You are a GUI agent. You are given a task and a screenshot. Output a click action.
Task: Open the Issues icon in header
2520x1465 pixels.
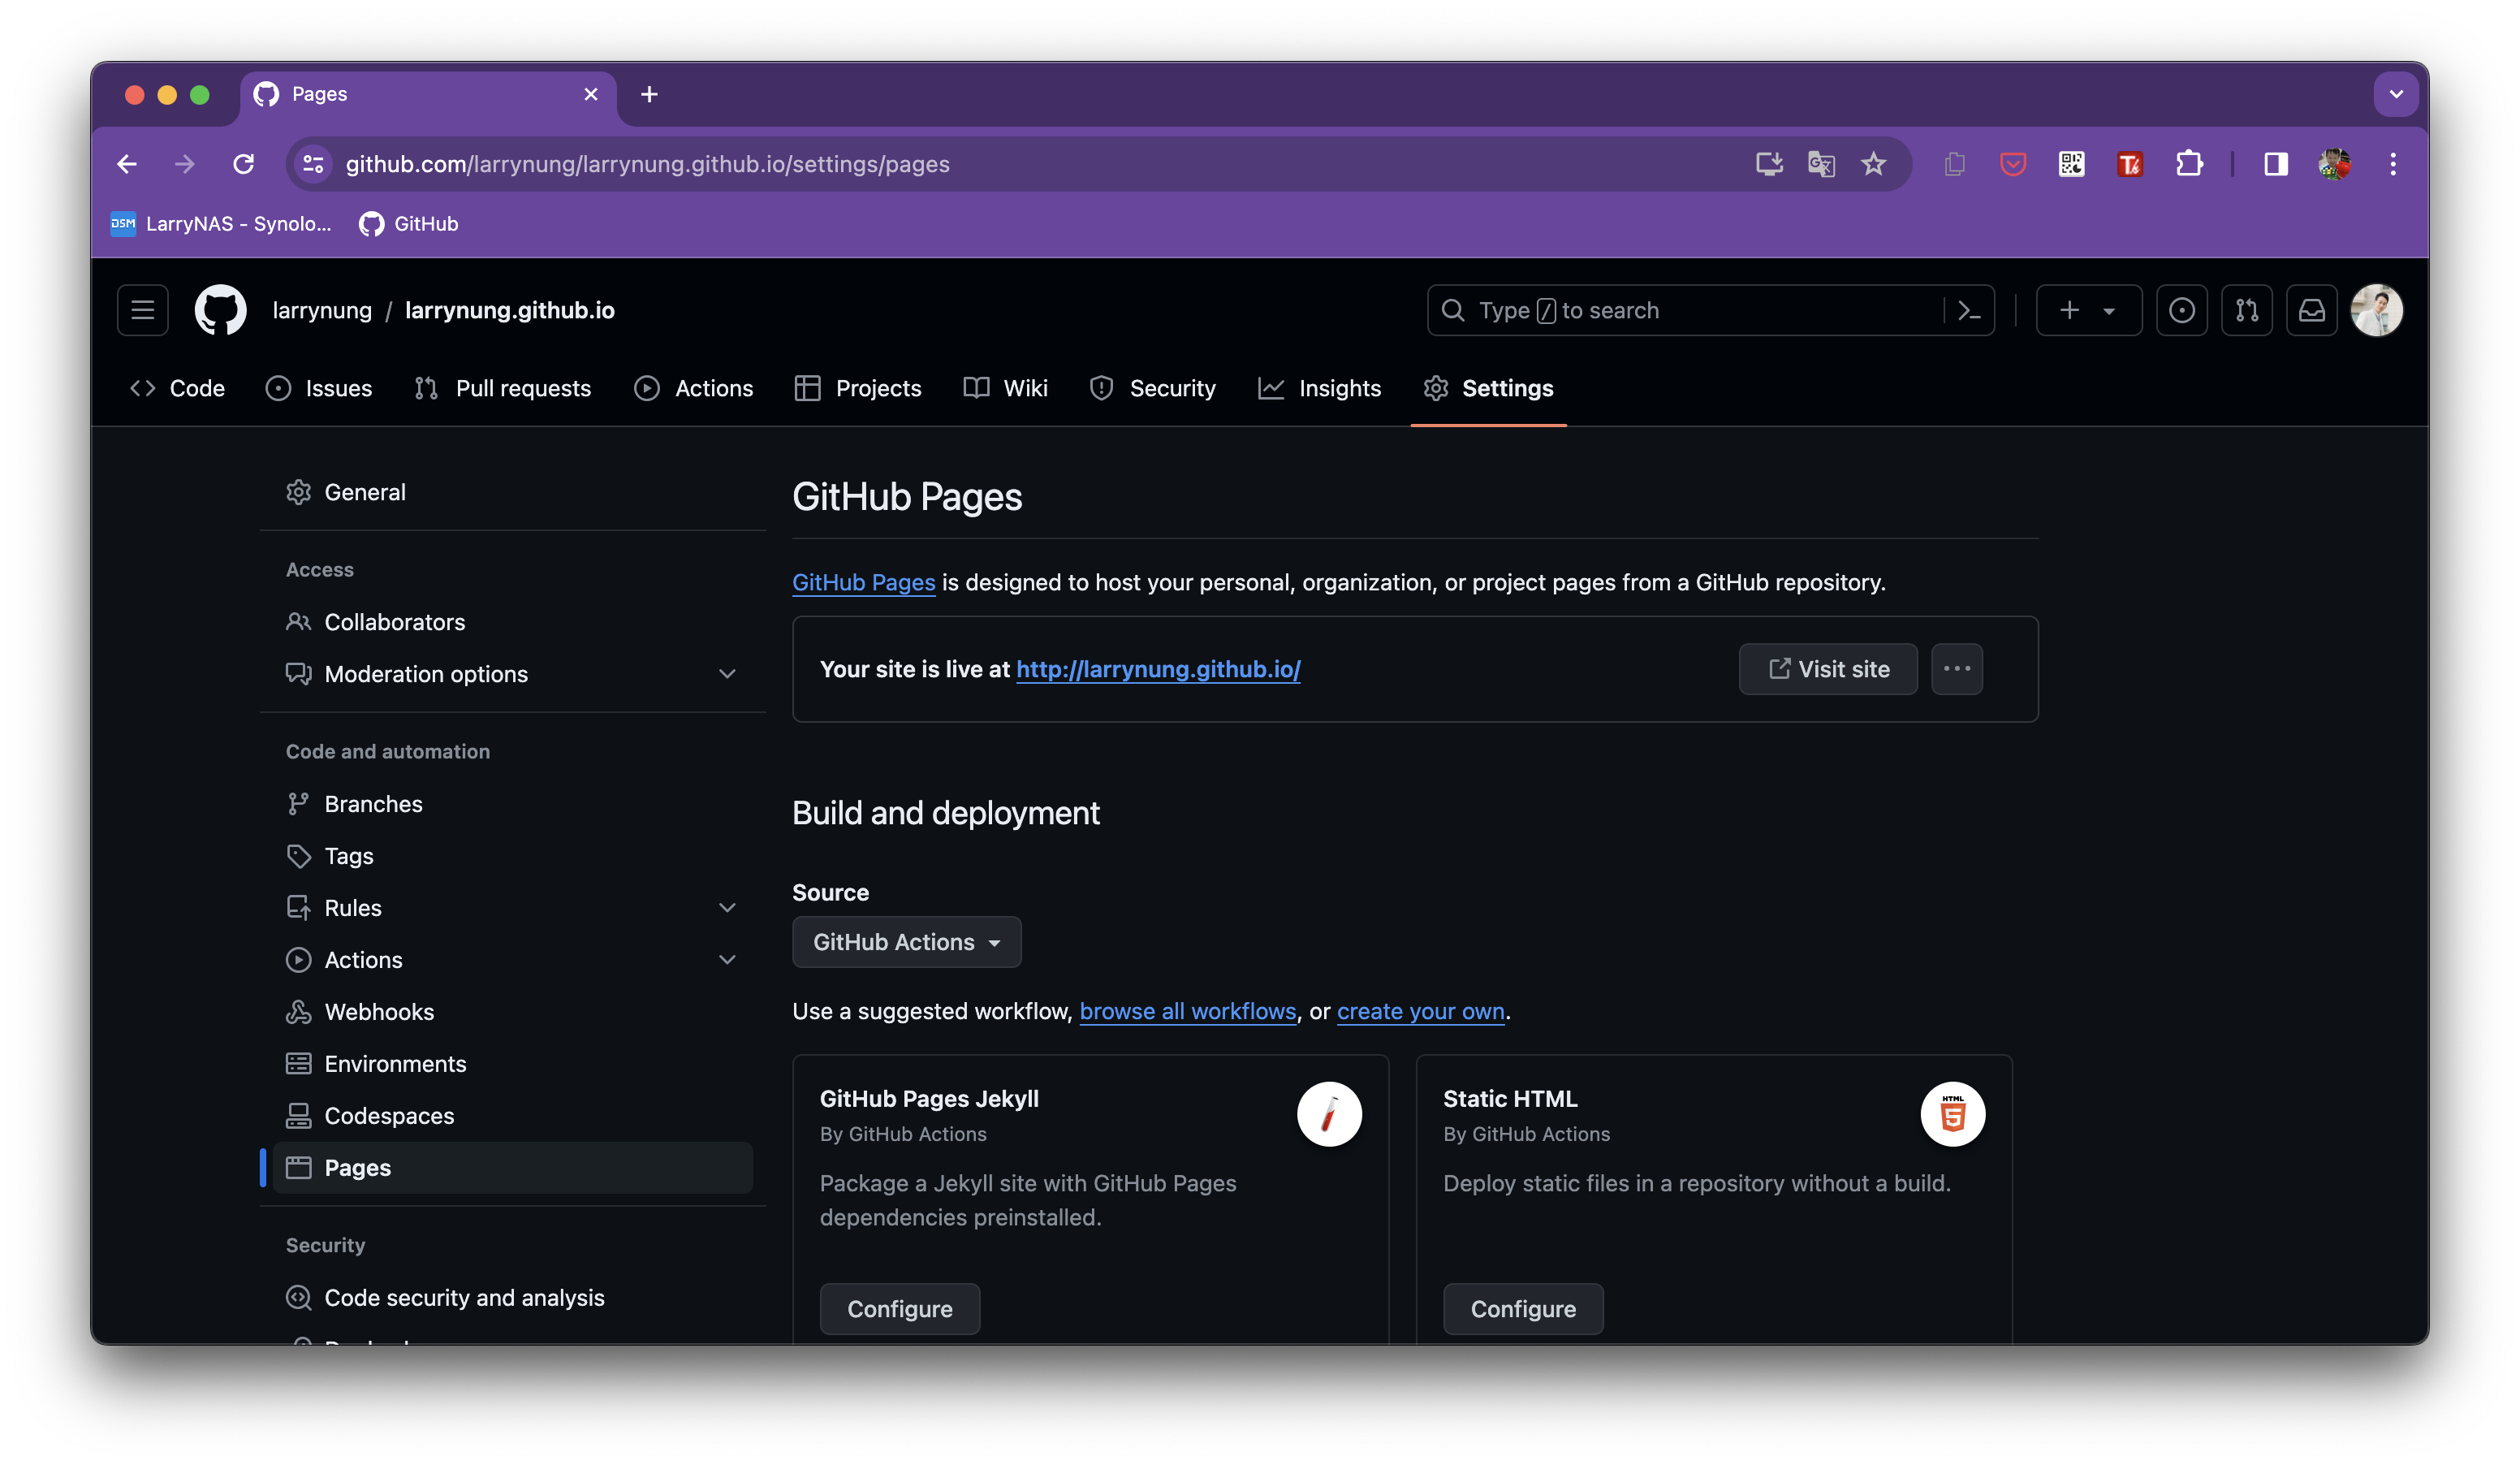coord(2181,310)
